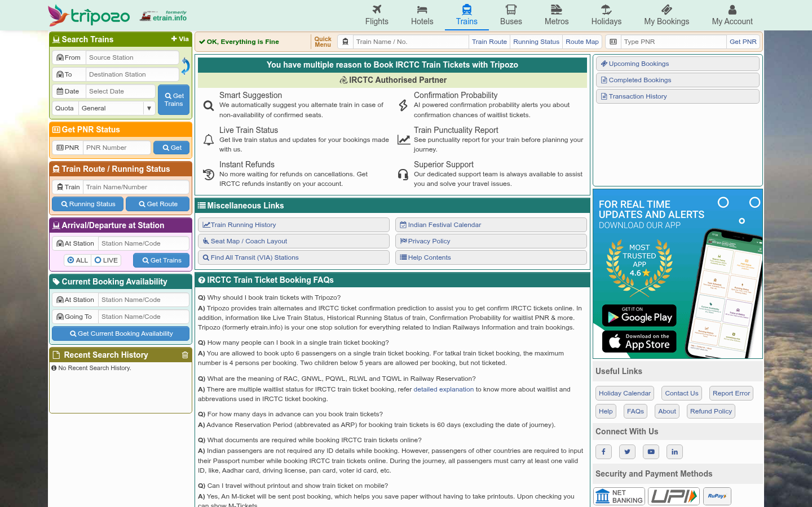The height and width of the screenshot is (507, 812).
Task: Click the Refund Policy link
Action: tap(711, 411)
